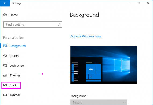The width and height of the screenshot is (153, 105).
Task: Click the desktop background preview image
Action: coord(104,65)
